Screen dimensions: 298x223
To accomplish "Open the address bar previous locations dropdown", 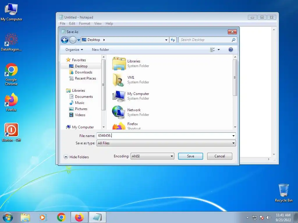I will [166, 40].
